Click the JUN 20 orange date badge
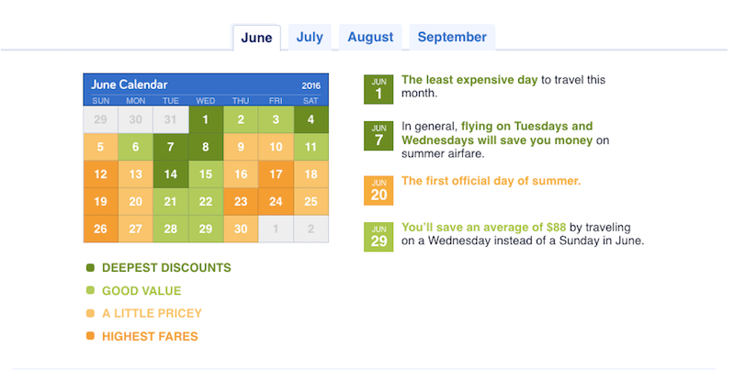 (379, 190)
